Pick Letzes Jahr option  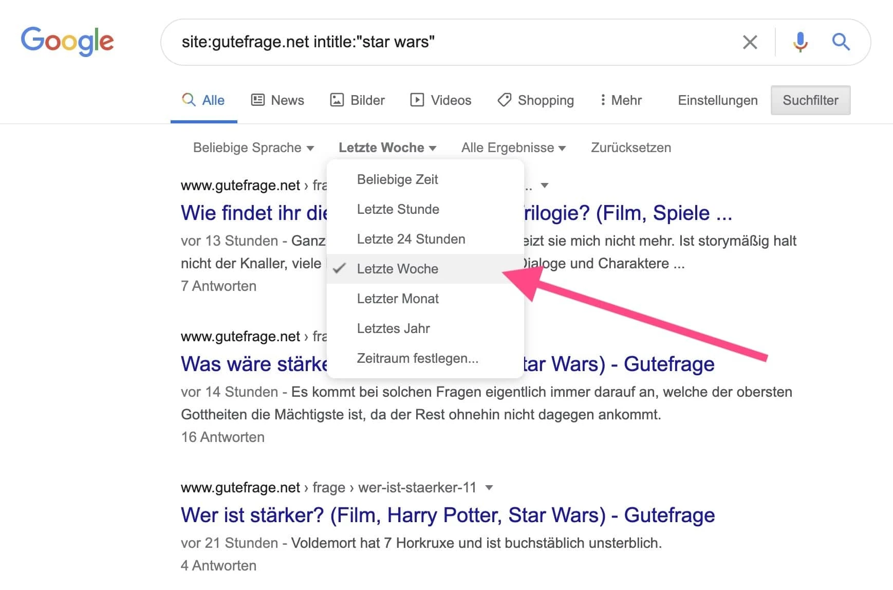click(x=425, y=328)
